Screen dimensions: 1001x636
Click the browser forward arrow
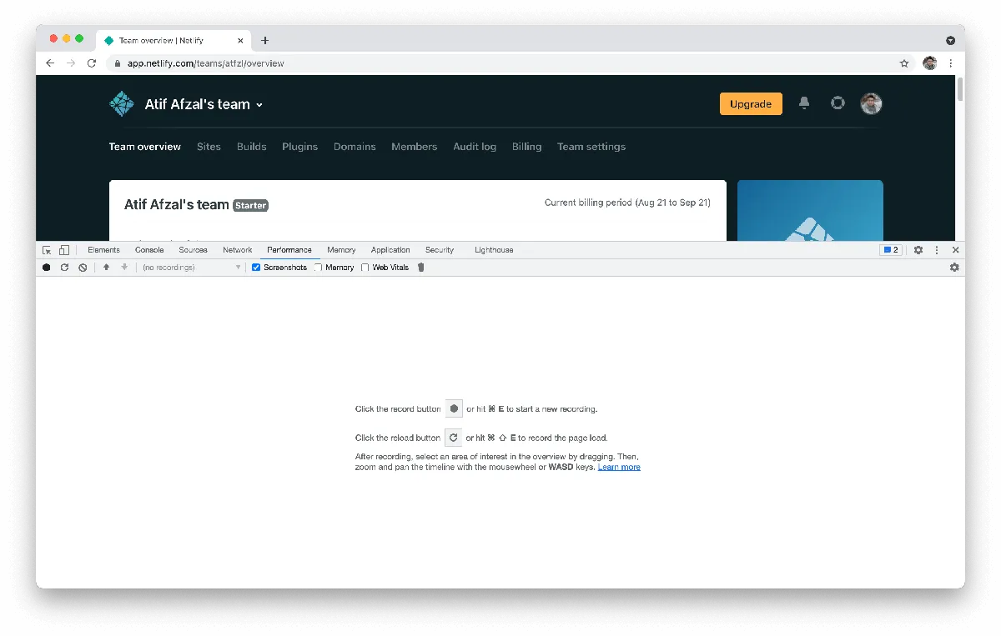[71, 63]
